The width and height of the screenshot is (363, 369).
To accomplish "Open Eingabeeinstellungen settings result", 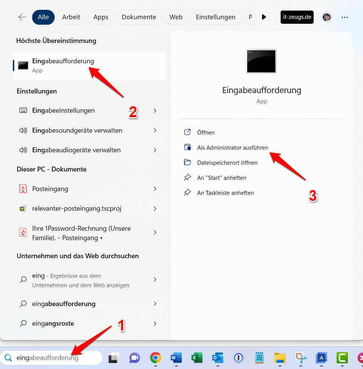I will (89, 110).
